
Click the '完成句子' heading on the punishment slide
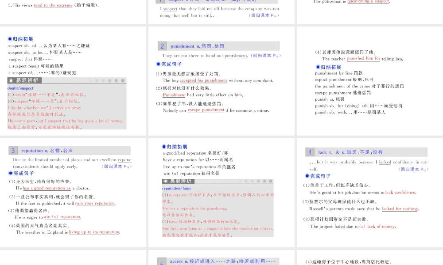point(169,64)
